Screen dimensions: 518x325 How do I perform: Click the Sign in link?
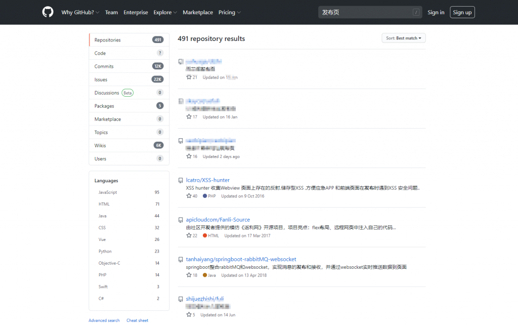click(436, 12)
